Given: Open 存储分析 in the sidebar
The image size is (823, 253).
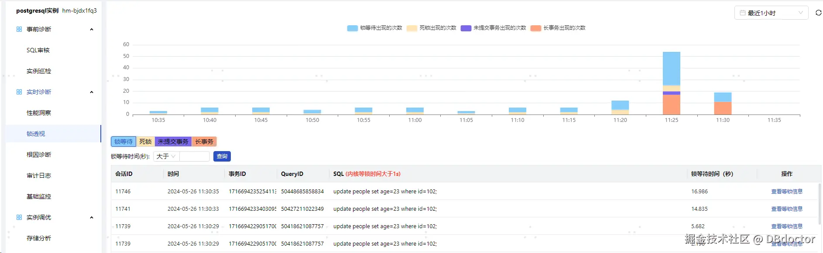Looking at the screenshot, I should click(38, 238).
